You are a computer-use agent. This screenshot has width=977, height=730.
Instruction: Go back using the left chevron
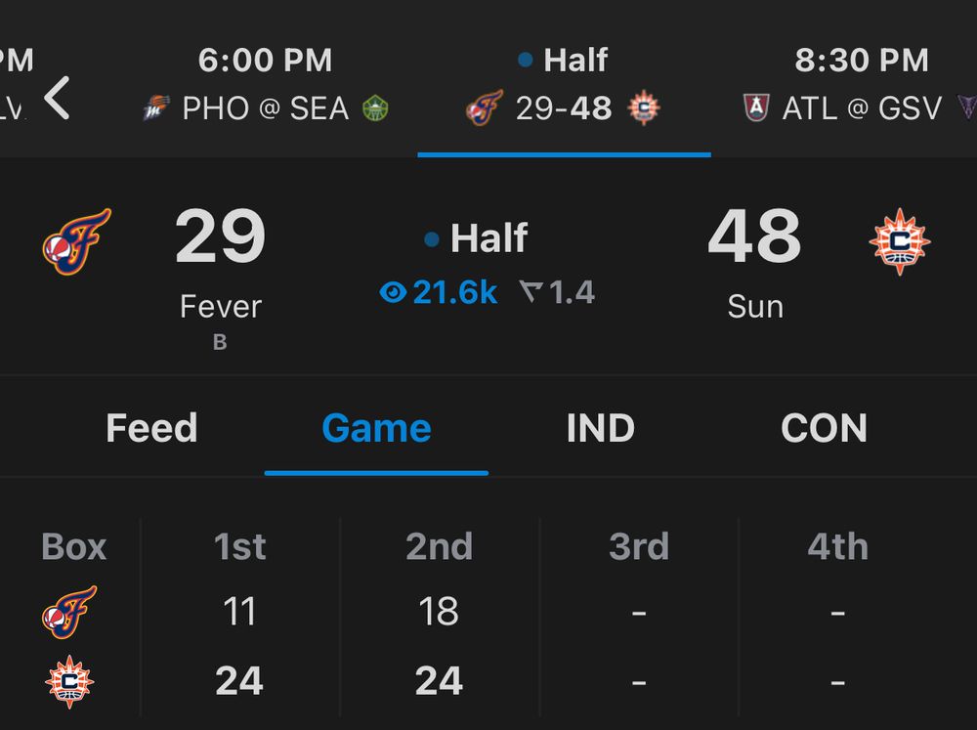58,98
